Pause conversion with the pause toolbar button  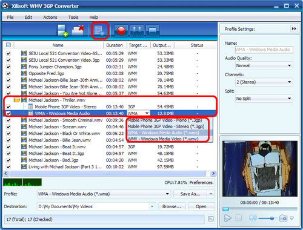click(137, 31)
